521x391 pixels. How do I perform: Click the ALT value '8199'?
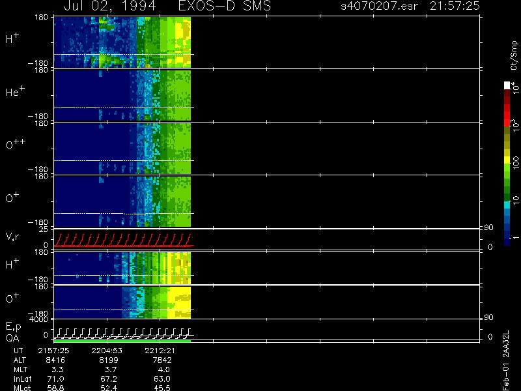(108, 360)
